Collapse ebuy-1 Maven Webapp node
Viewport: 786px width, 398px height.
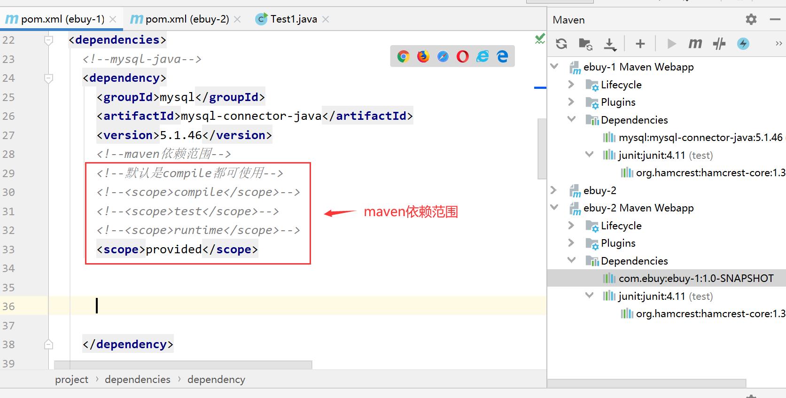click(554, 66)
